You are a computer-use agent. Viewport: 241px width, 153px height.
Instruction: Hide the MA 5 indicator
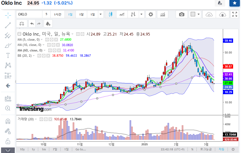(x=47, y=40)
